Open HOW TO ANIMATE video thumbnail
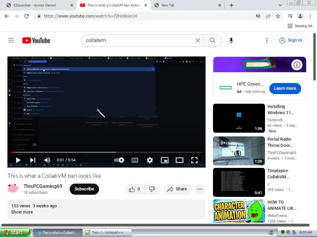The image size is (317, 237). click(239, 211)
